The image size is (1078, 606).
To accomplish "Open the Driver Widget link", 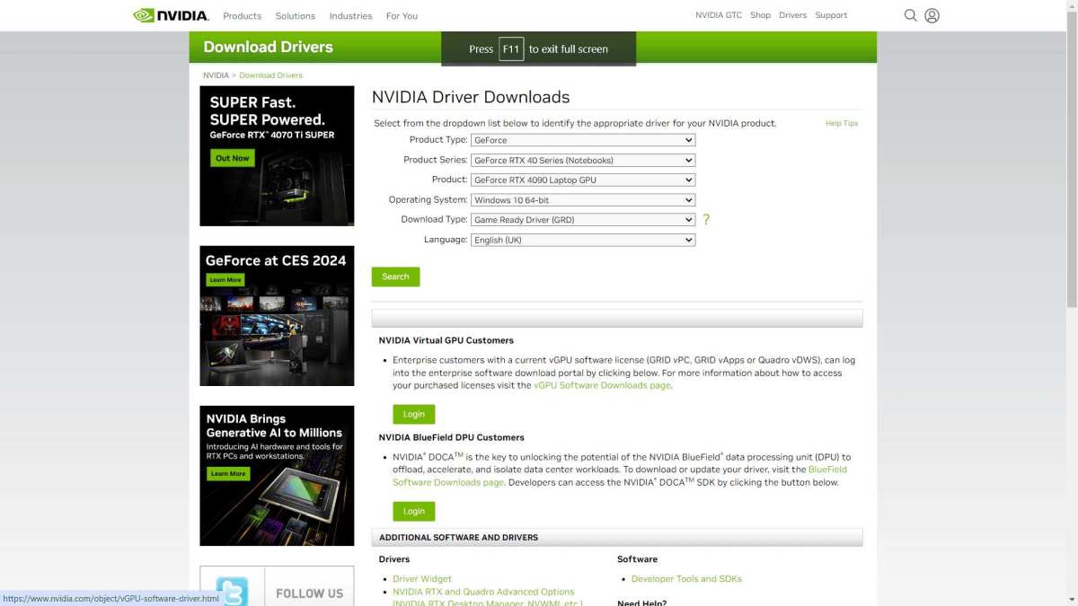I will pyautogui.click(x=422, y=579).
